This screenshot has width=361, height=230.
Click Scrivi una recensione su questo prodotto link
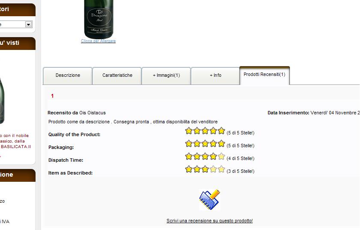(209, 221)
